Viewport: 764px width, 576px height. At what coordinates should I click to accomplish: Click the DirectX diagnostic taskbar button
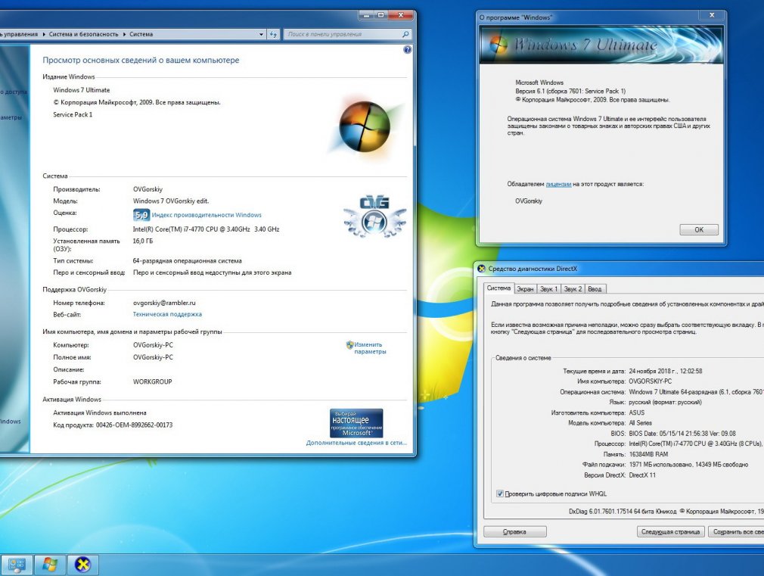(83, 565)
